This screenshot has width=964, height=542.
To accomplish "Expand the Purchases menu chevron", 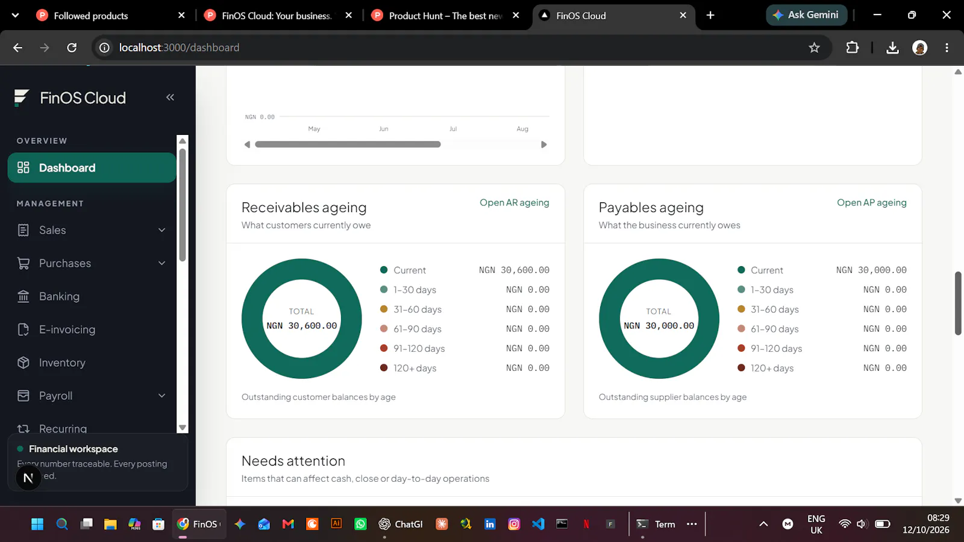I will 161,263.
